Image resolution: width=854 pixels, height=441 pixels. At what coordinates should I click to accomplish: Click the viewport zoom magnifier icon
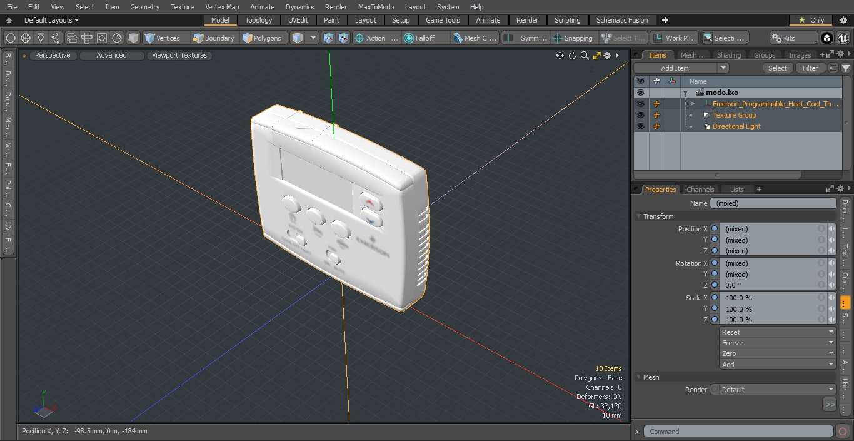coord(585,56)
